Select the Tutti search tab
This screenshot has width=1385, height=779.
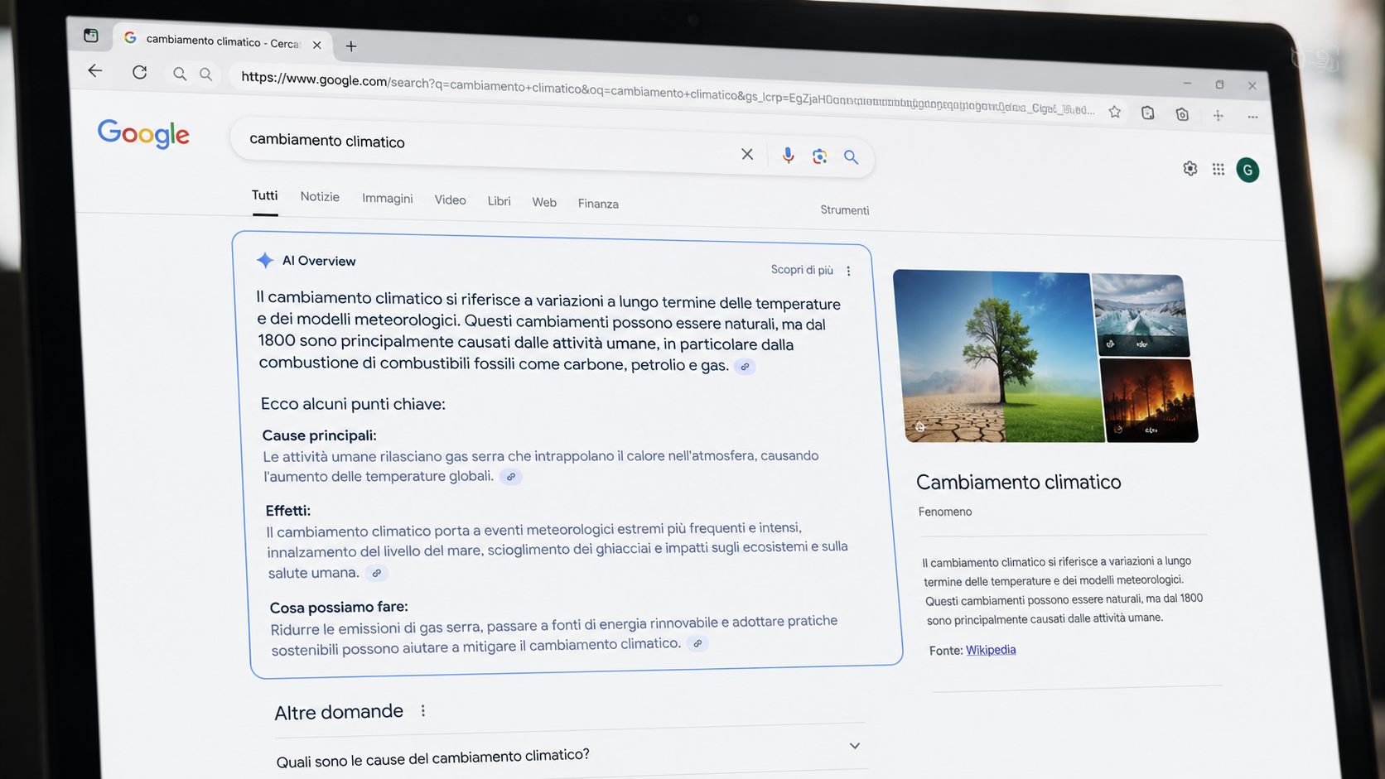point(264,195)
